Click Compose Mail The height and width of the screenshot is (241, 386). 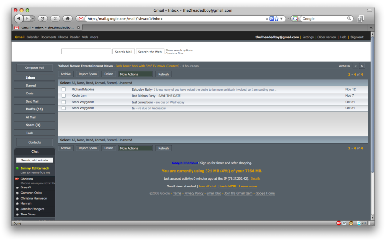point(34,67)
